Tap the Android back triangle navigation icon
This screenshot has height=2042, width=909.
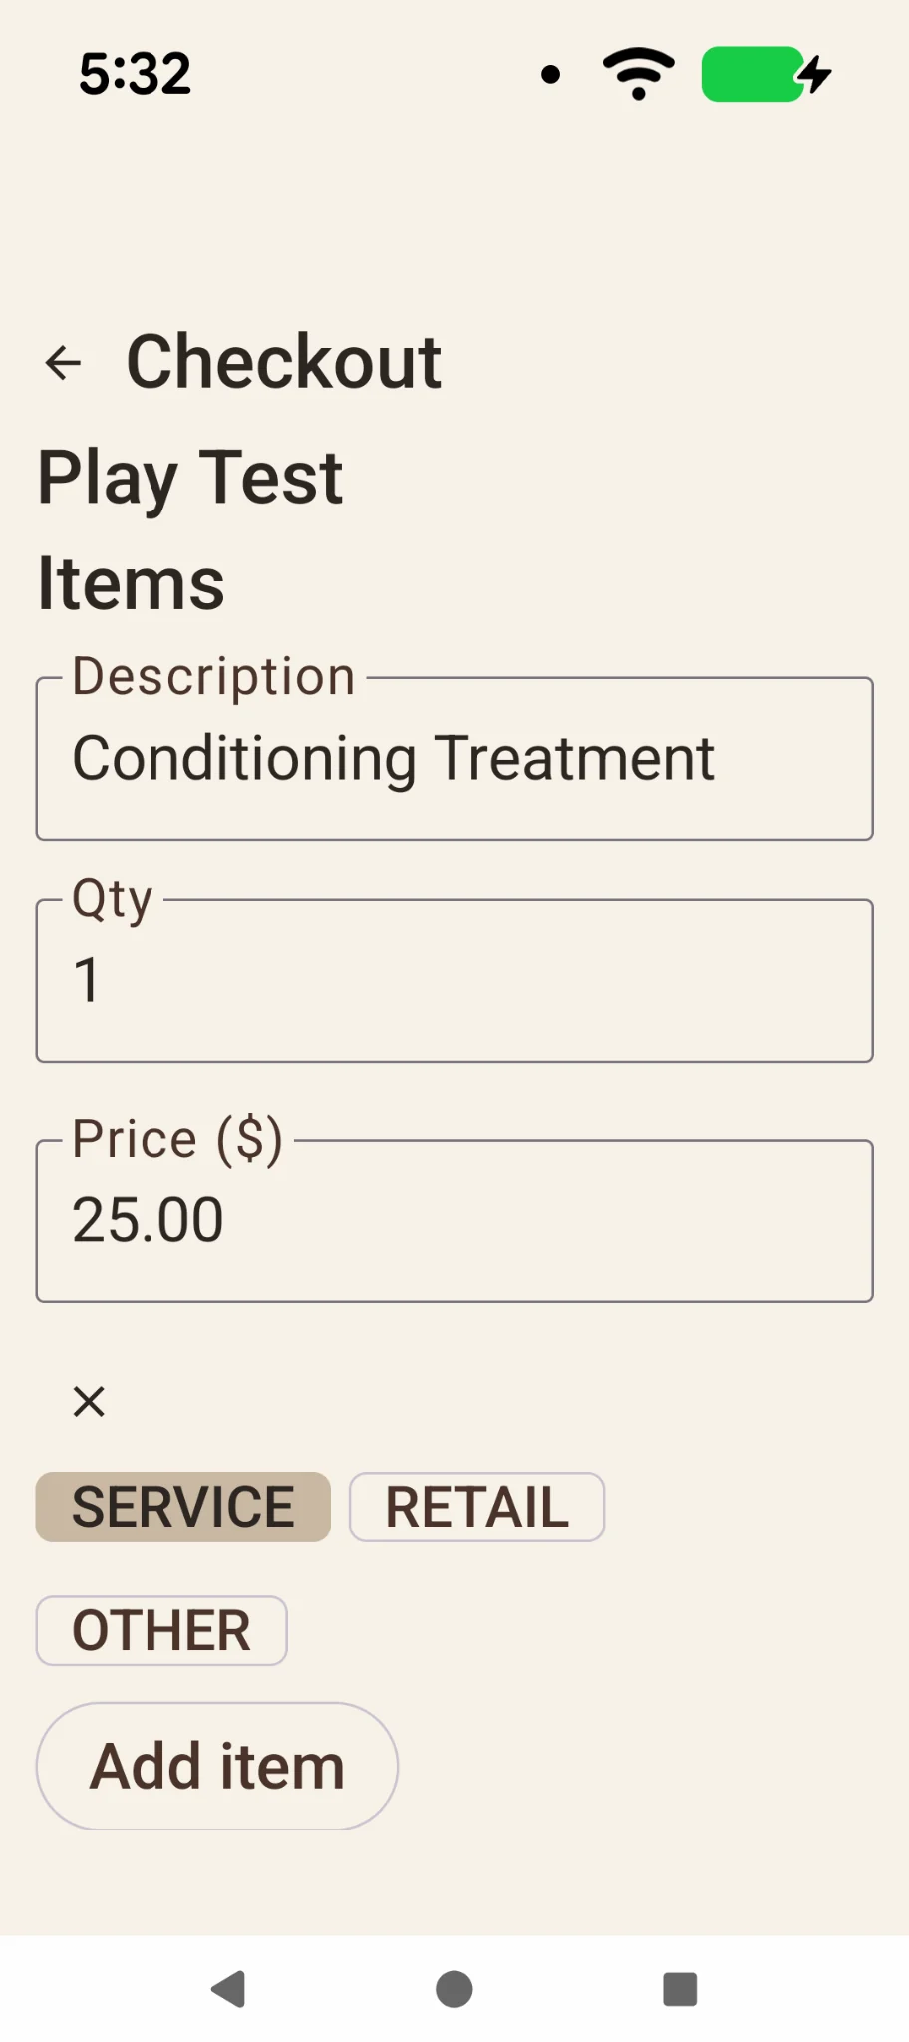pyautogui.click(x=228, y=1989)
